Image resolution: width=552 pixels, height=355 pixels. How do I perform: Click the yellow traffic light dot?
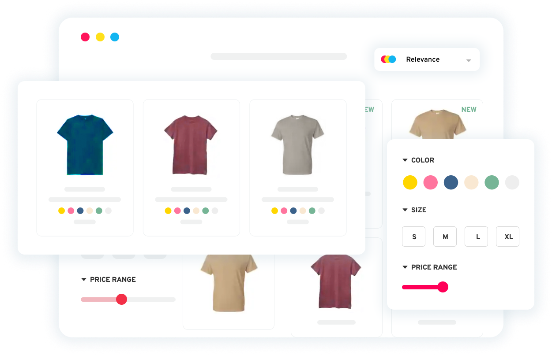[100, 37]
